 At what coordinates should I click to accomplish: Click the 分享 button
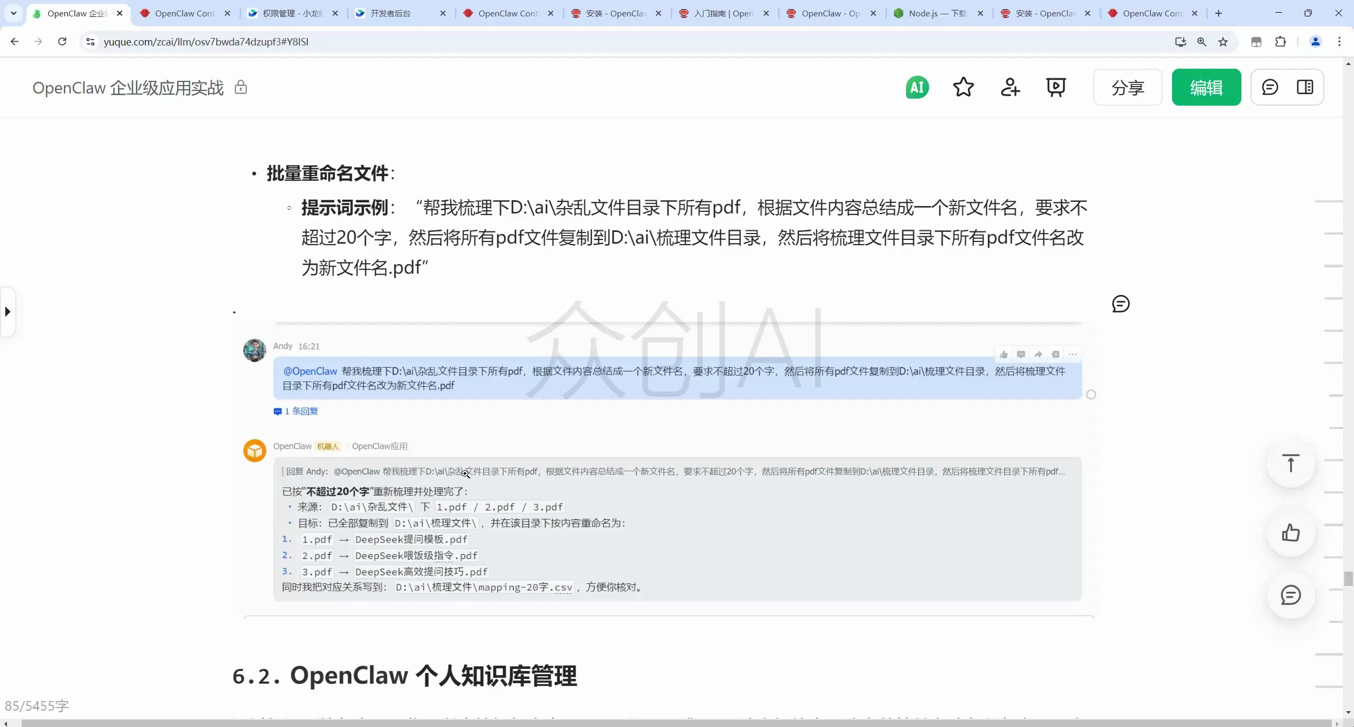(x=1128, y=87)
